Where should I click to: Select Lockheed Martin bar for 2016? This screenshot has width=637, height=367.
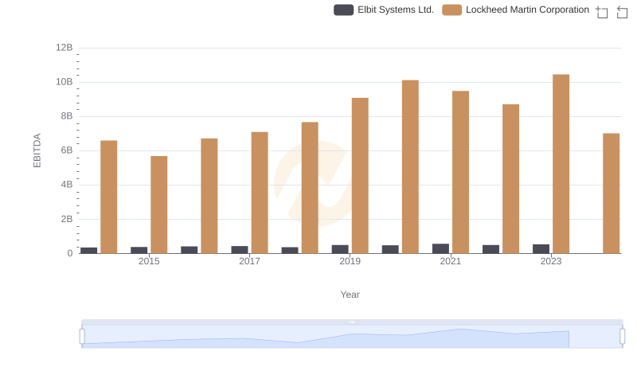[x=209, y=196]
